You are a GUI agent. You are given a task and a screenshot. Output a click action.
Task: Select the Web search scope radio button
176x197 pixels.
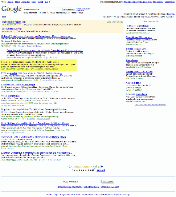tap(40, 13)
